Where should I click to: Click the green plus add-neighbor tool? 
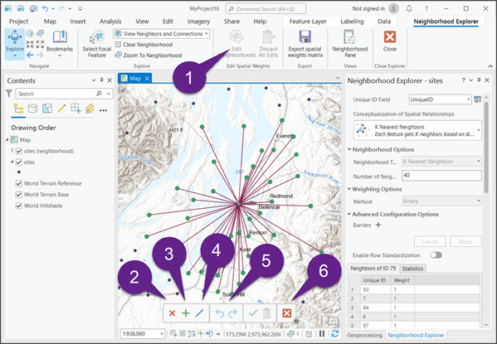[x=186, y=313]
